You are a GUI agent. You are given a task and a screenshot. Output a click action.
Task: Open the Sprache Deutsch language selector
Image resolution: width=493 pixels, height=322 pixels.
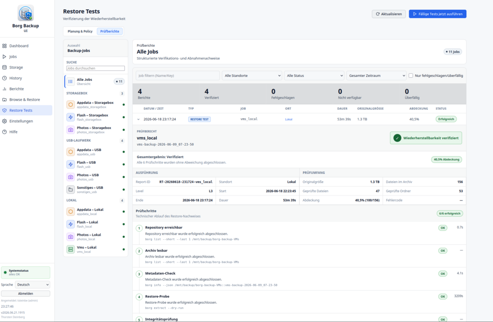(x=33, y=285)
